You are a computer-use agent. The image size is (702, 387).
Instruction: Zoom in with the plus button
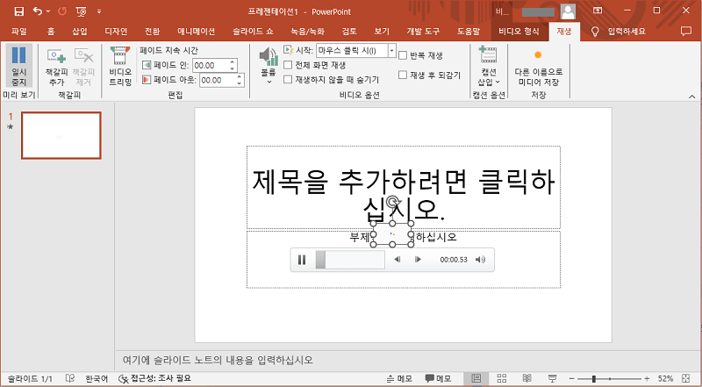647,379
